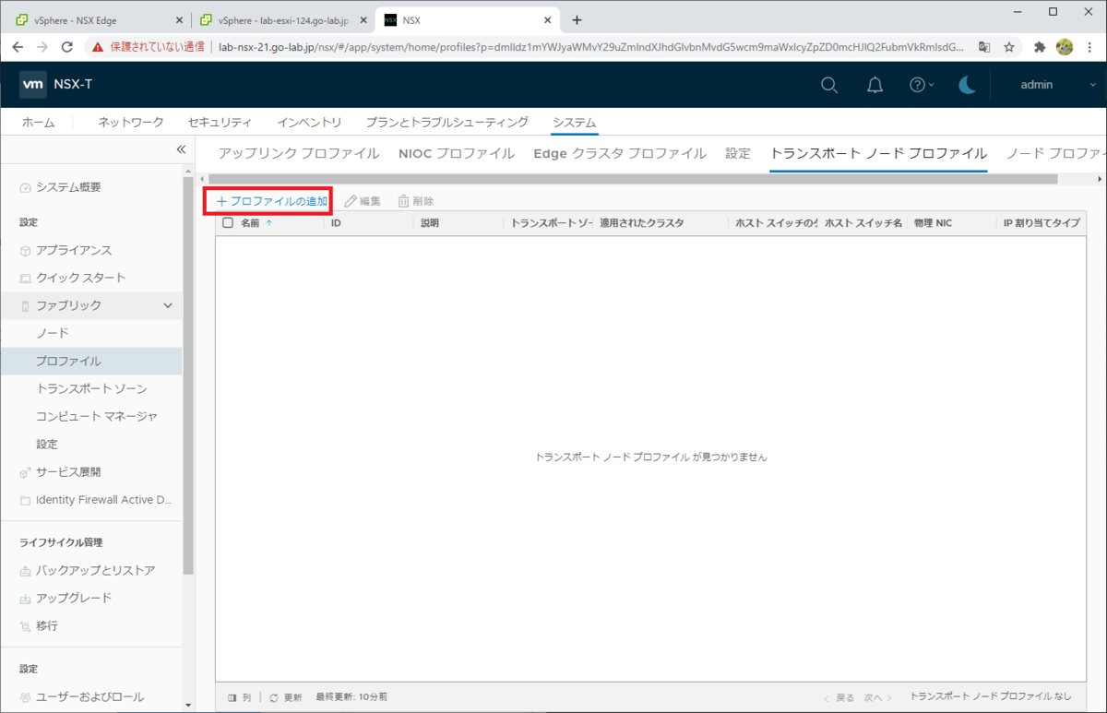This screenshot has width=1107, height=713.
Task: Collapse the ファブリック section chevron
Action: coord(168,305)
